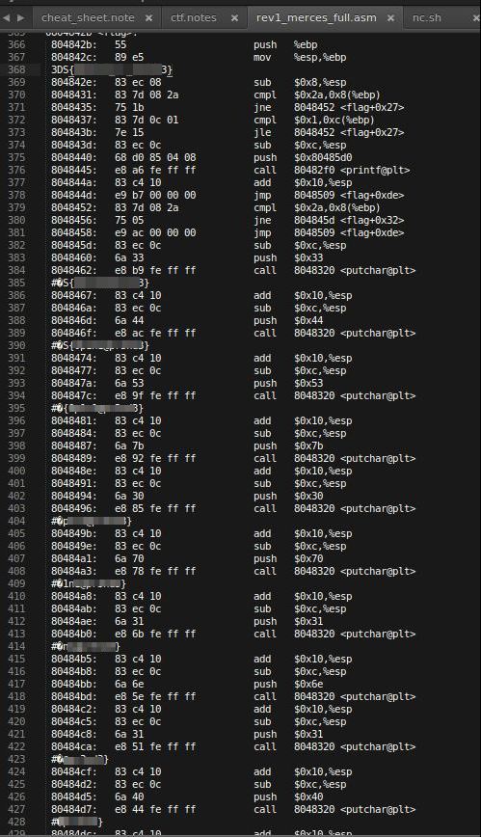Close the nc.sh tab
Image resolution: width=481 pixels, height=837 pixels.
pyautogui.click(x=475, y=18)
